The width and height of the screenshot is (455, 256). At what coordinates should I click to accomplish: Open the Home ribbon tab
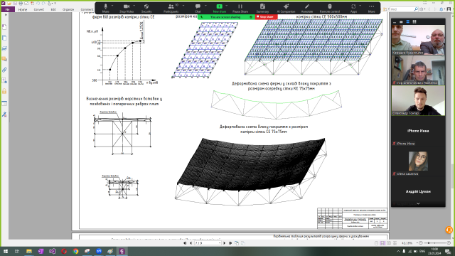[23, 9]
